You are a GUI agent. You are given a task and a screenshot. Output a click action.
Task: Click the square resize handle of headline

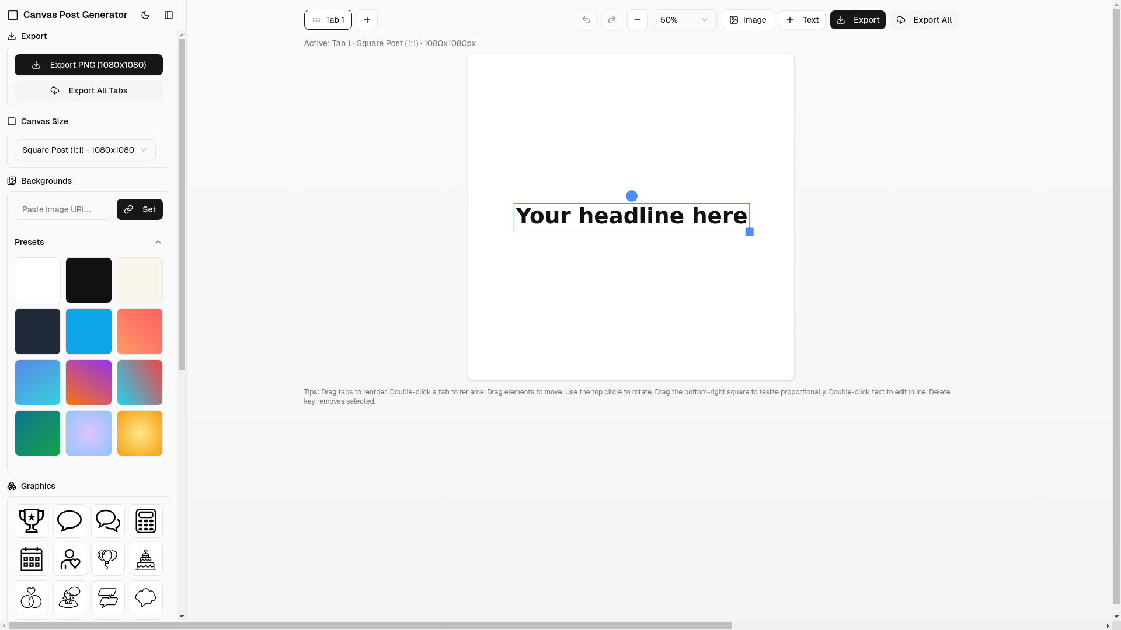750,232
